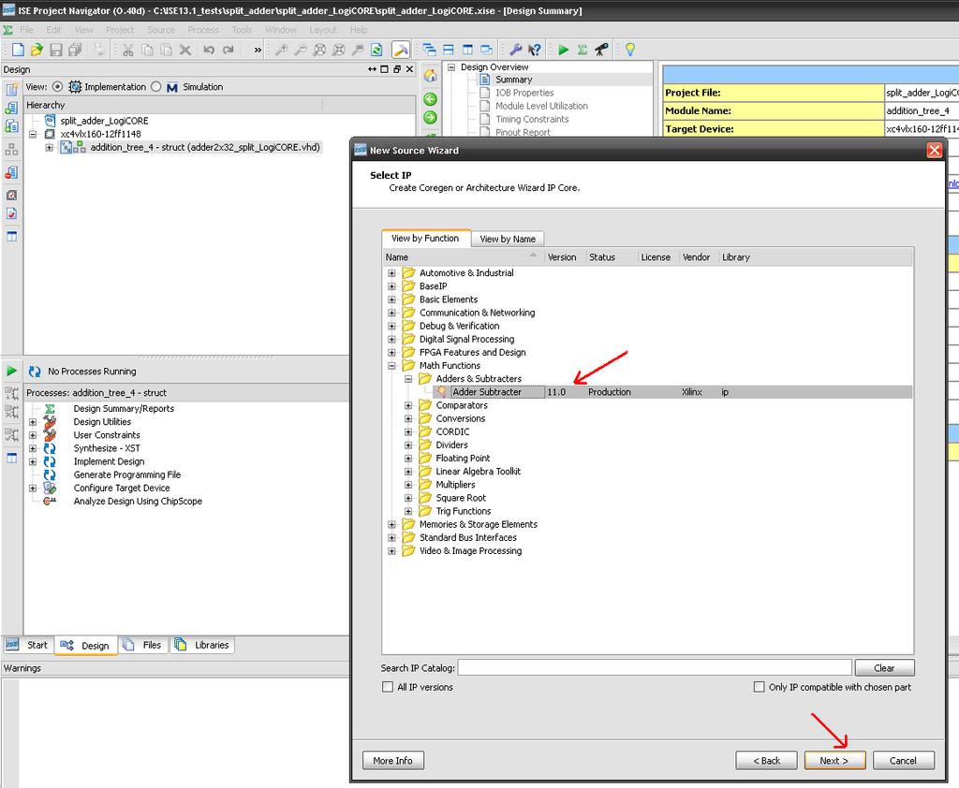Image resolution: width=959 pixels, height=788 pixels.
Task: Select Analyze Design Using ChipScope
Action: point(138,502)
